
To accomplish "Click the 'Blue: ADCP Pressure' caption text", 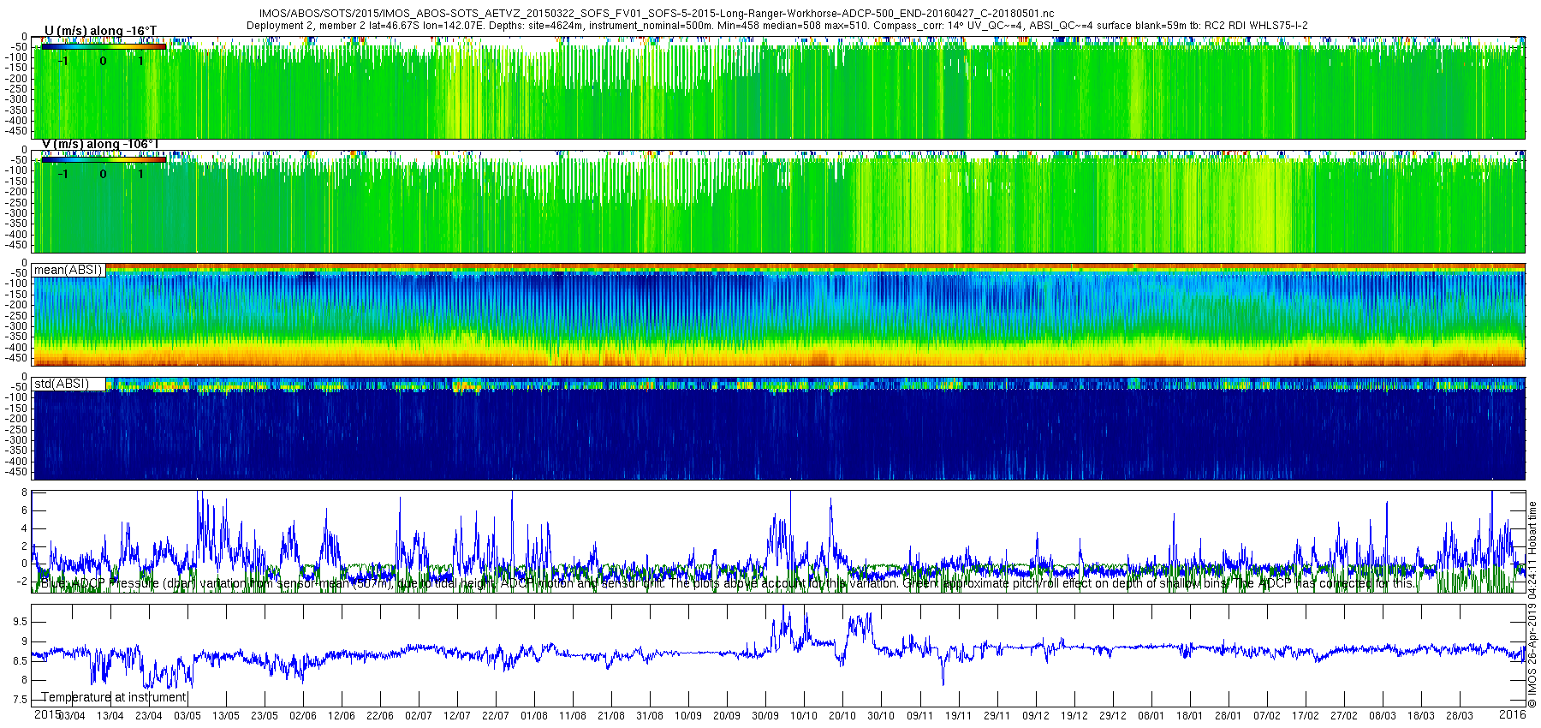I will point(728,583).
